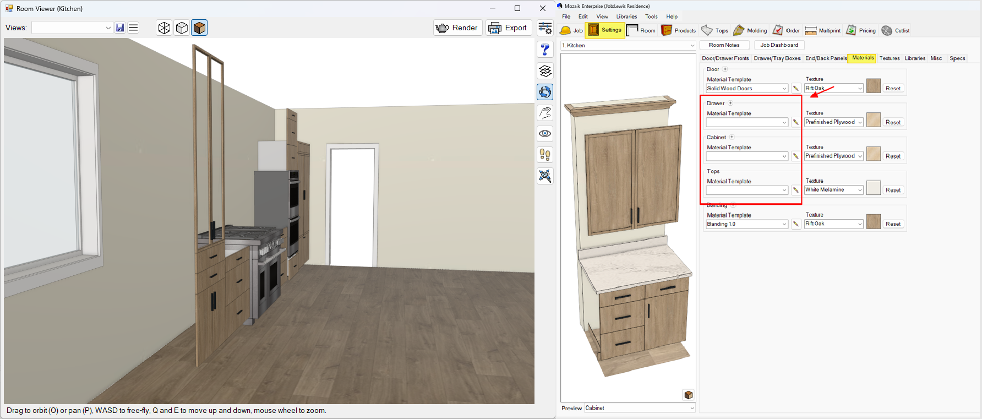Click the zoom extents icon
The height and width of the screenshot is (419, 982).
click(545, 176)
